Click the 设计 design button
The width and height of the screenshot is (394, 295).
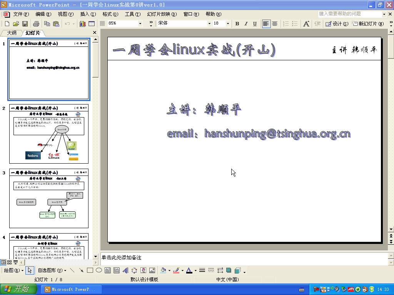pos(337,23)
